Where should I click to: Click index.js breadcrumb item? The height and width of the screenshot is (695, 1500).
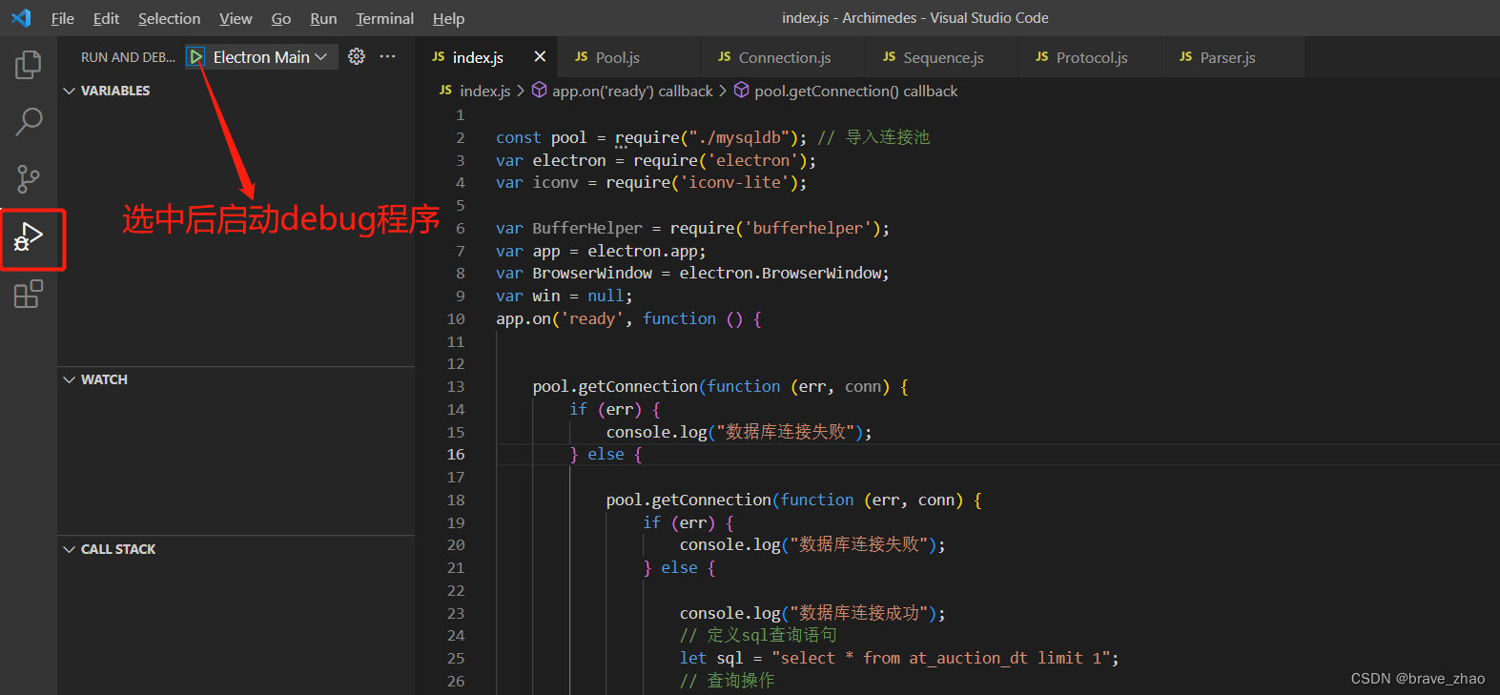point(475,91)
